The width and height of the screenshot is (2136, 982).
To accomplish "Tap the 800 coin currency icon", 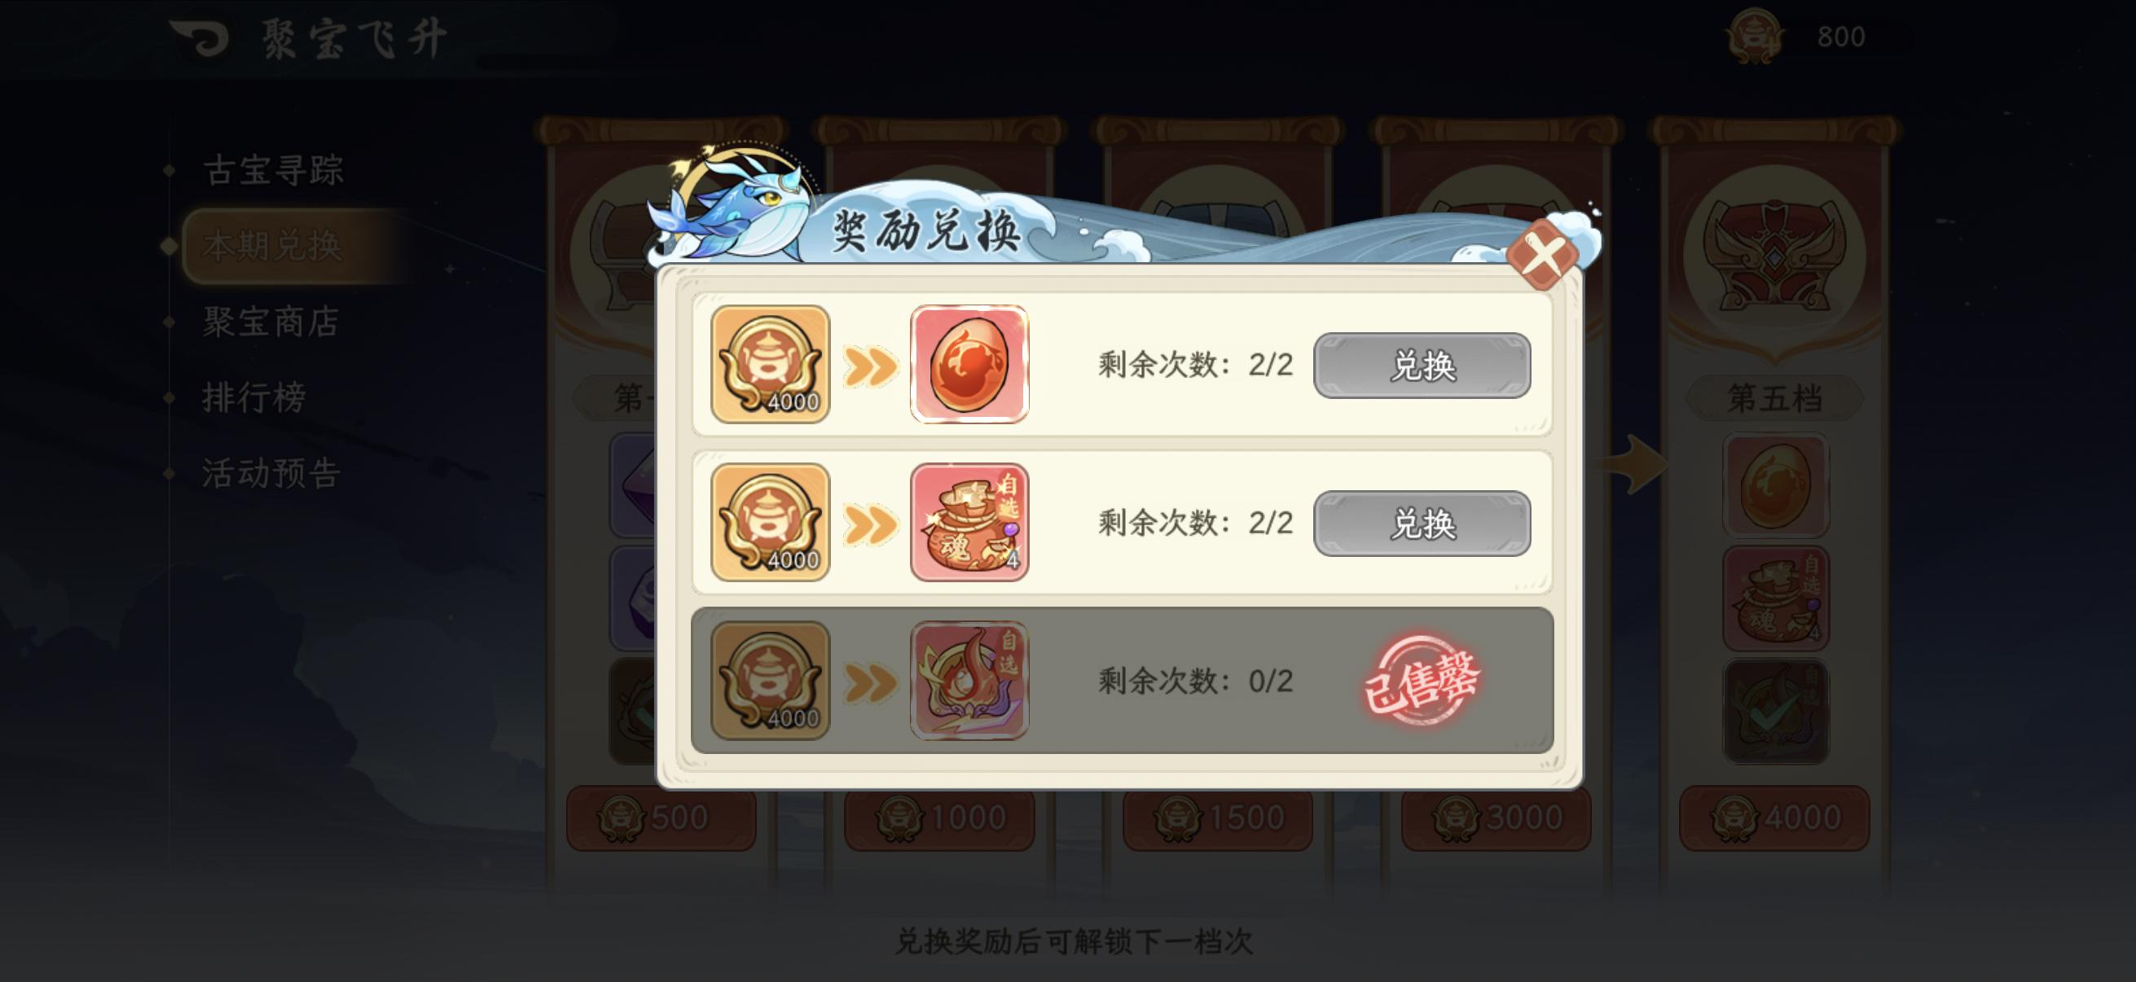I will point(1756,37).
